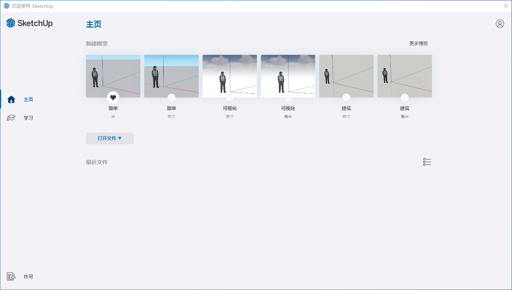Click the home icon in sidebar
Viewport: 512px width, 290px height.
(11, 100)
